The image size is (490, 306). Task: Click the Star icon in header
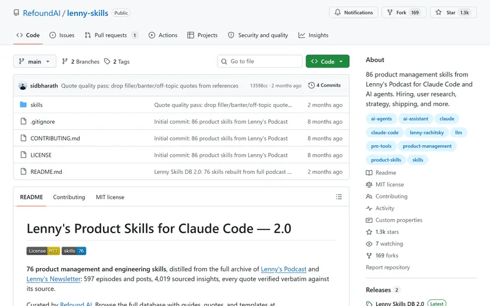click(439, 12)
